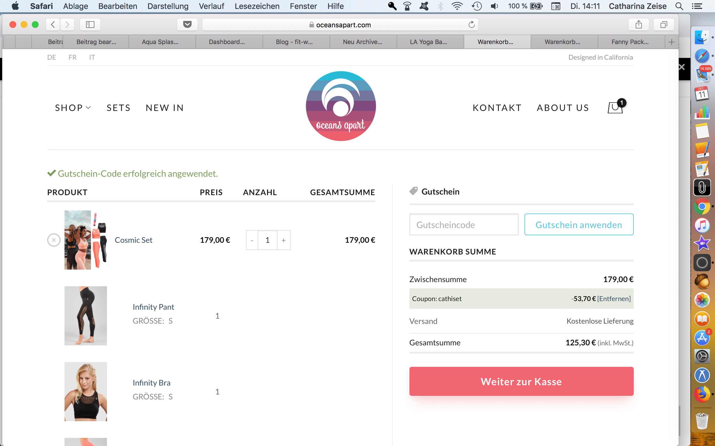715x446 pixels.
Task: Click the Pocket extension button
Action: pyautogui.click(x=187, y=25)
